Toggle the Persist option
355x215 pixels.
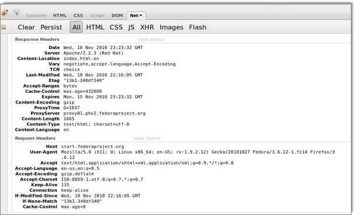[51, 27]
